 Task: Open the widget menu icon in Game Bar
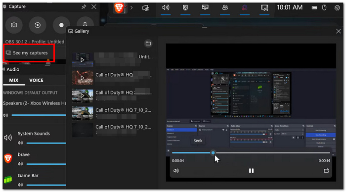[146, 8]
